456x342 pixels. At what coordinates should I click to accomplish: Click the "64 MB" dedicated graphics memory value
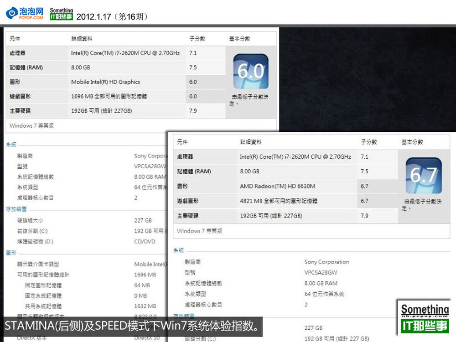142,285
